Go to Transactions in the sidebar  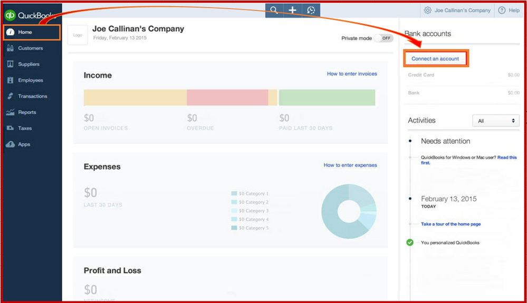[32, 96]
